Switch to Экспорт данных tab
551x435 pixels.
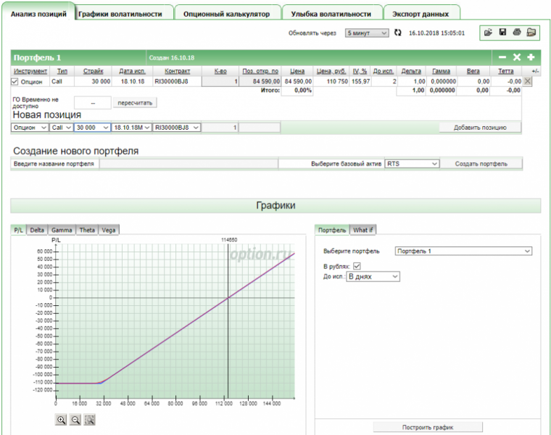(x=420, y=14)
